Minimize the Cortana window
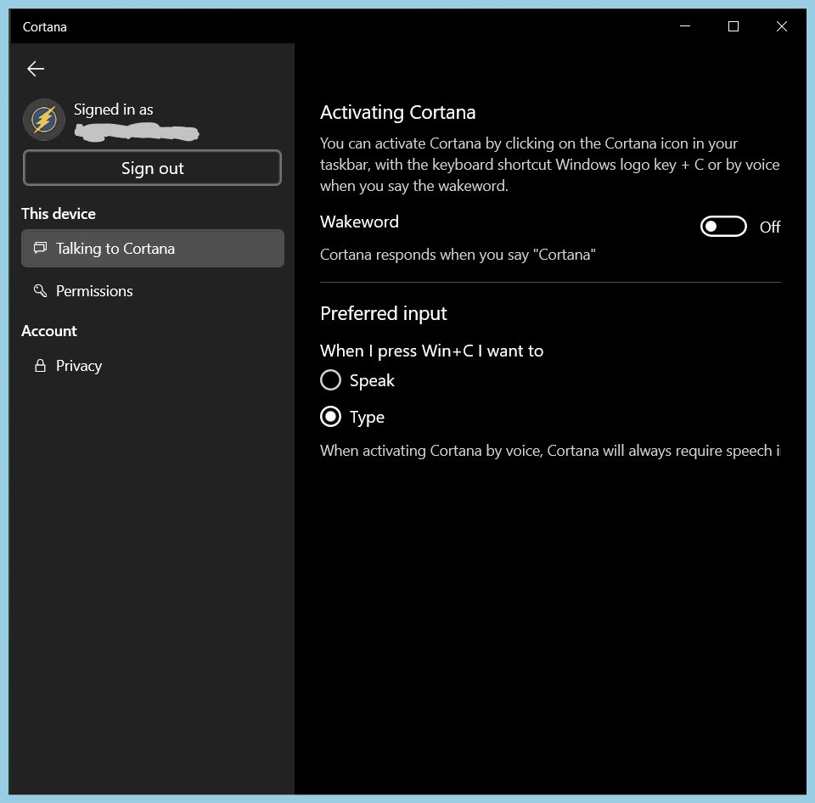The image size is (815, 803). tap(685, 26)
